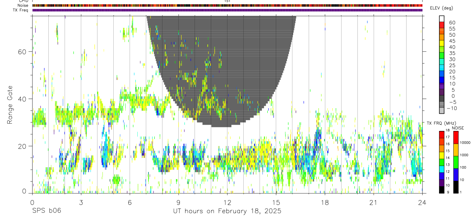Screen dimensions: 475x219
Task: Pick the yellow ELEV swatch between 45 and 40
Action: (x=441, y=43)
